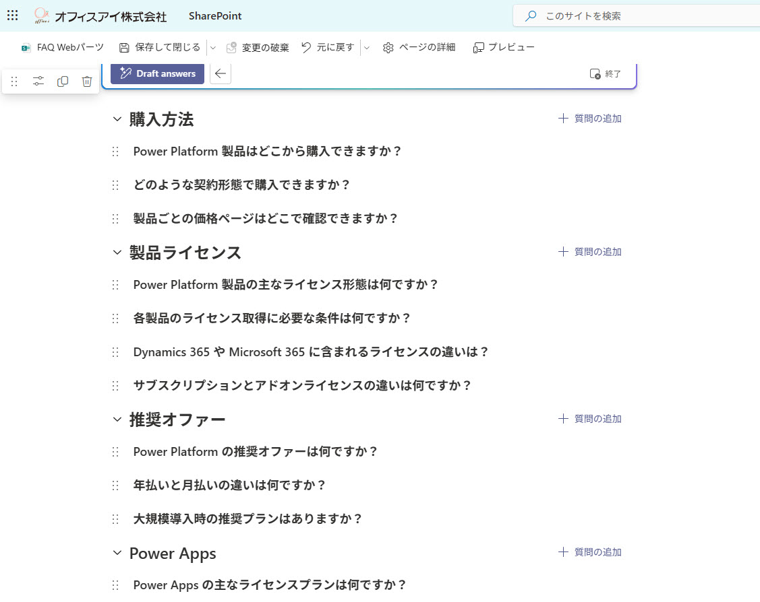Viewport: 760px width, 602px height.
Task: Open the app launcher waffle icon
Action: click(13, 15)
